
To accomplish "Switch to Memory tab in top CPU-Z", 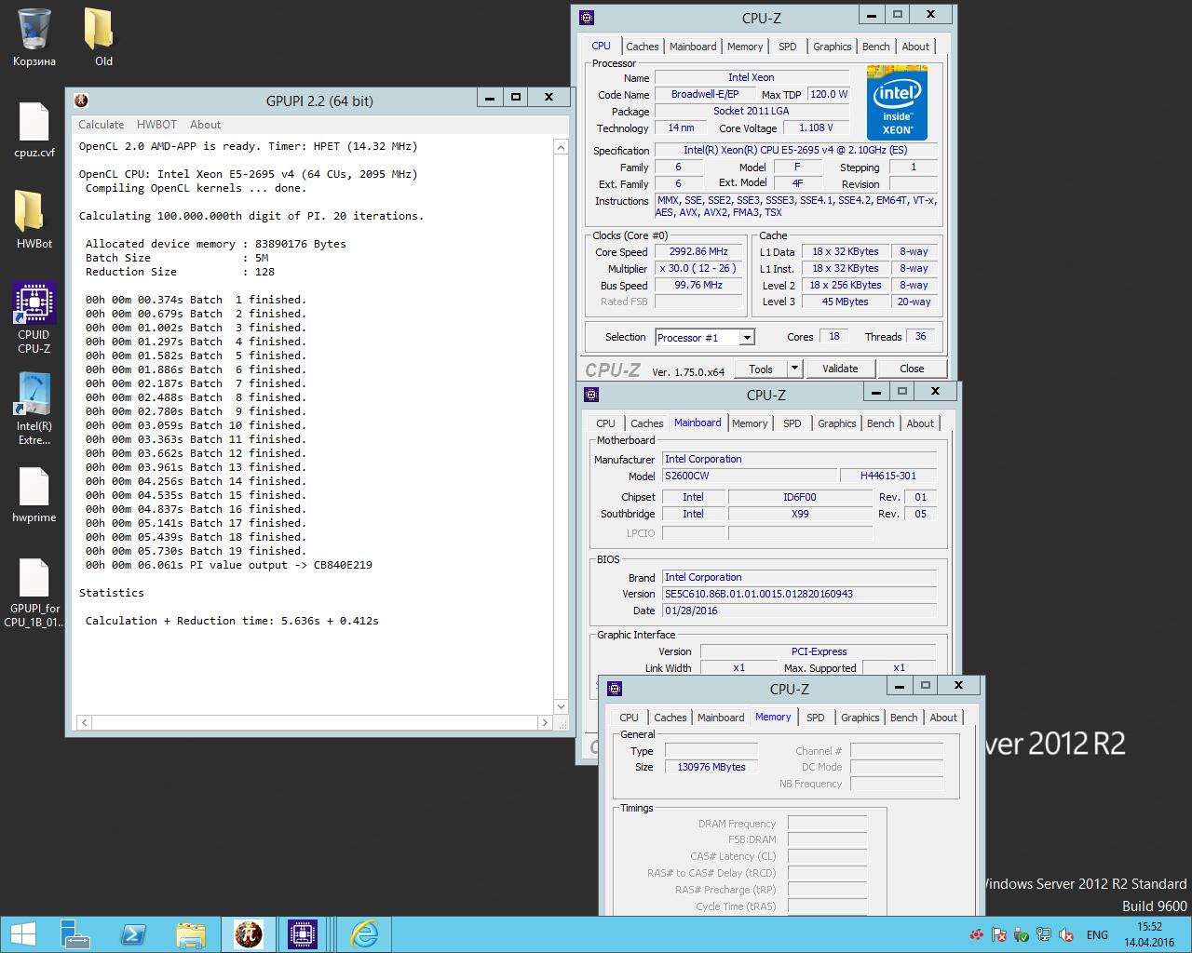I will (x=745, y=47).
